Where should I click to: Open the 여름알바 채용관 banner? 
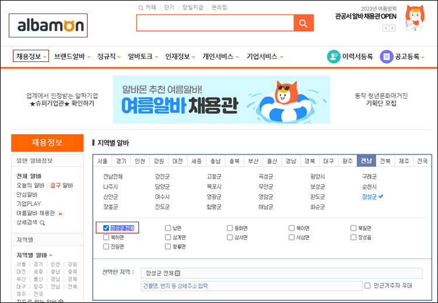pos(221,99)
